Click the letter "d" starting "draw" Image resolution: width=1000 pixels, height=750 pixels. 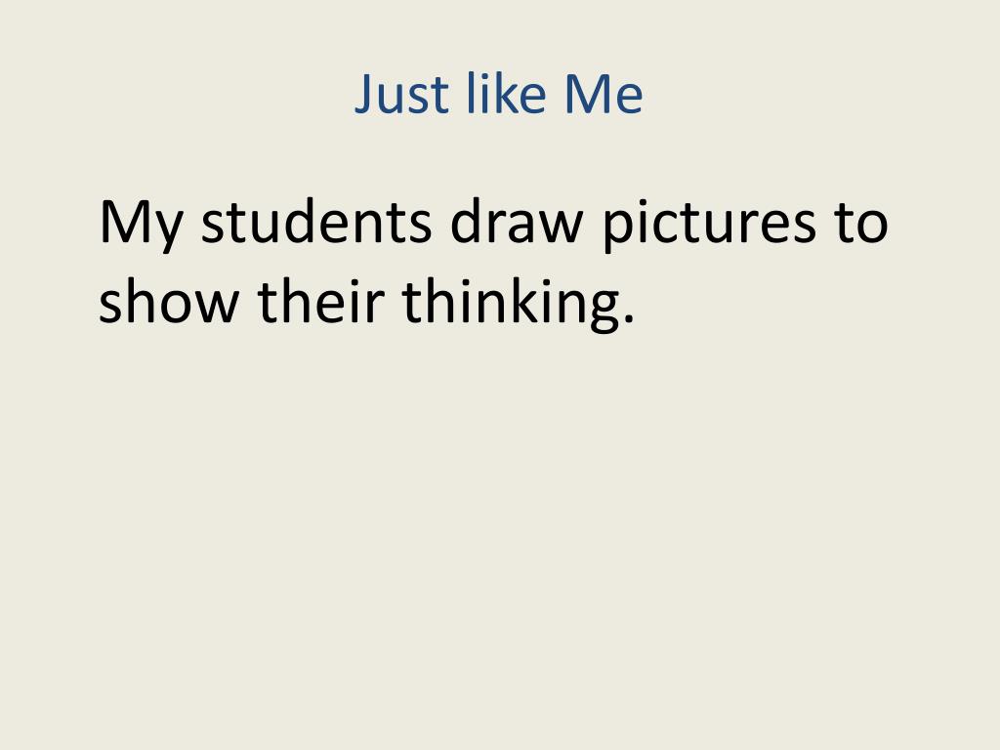(x=466, y=221)
